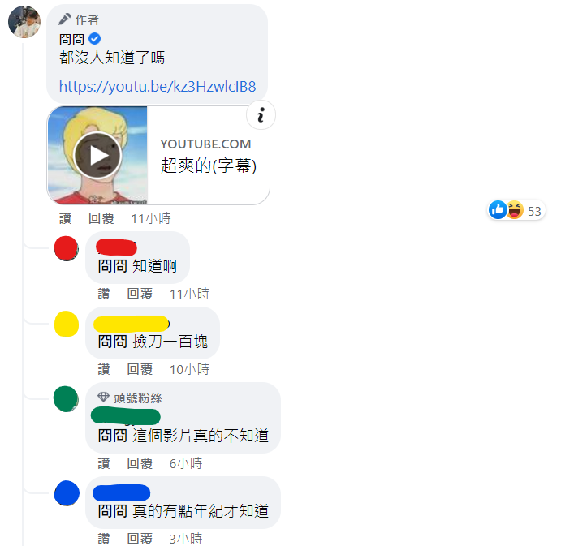This screenshot has width=561, height=546.
Task: Click the author's profile picture
Action: (x=24, y=22)
